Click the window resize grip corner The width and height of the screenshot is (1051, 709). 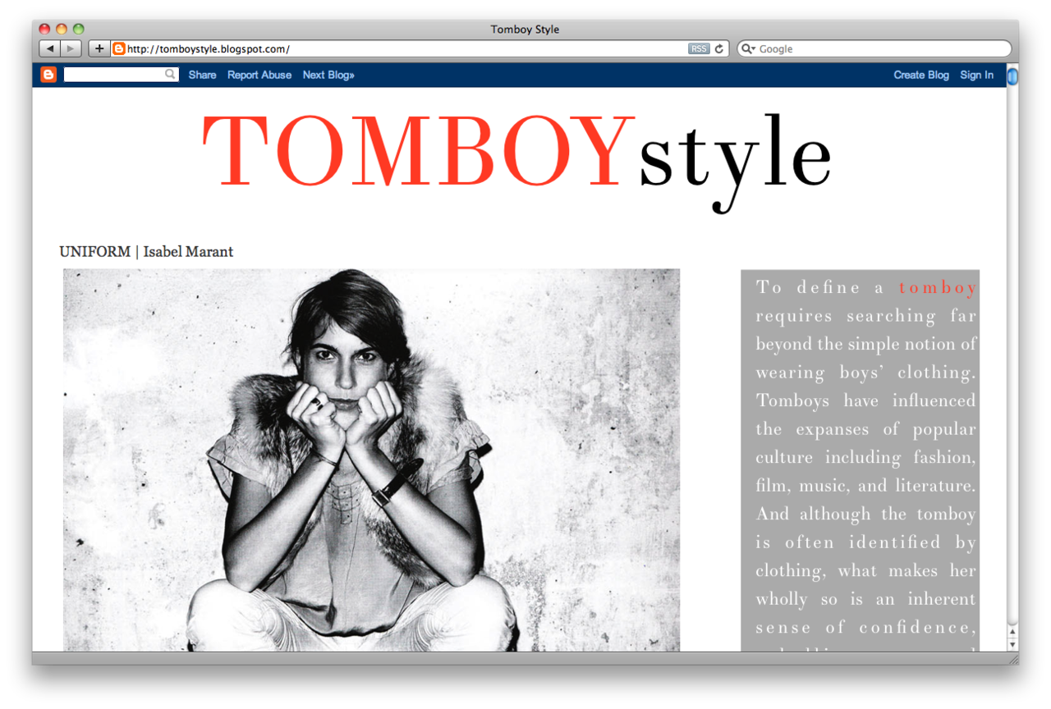tap(1013, 659)
